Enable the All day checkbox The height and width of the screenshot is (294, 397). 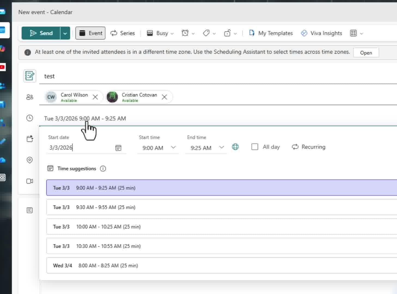coord(254,147)
